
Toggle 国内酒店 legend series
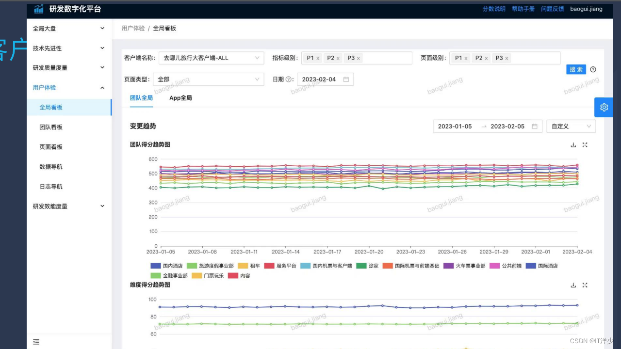point(166,266)
